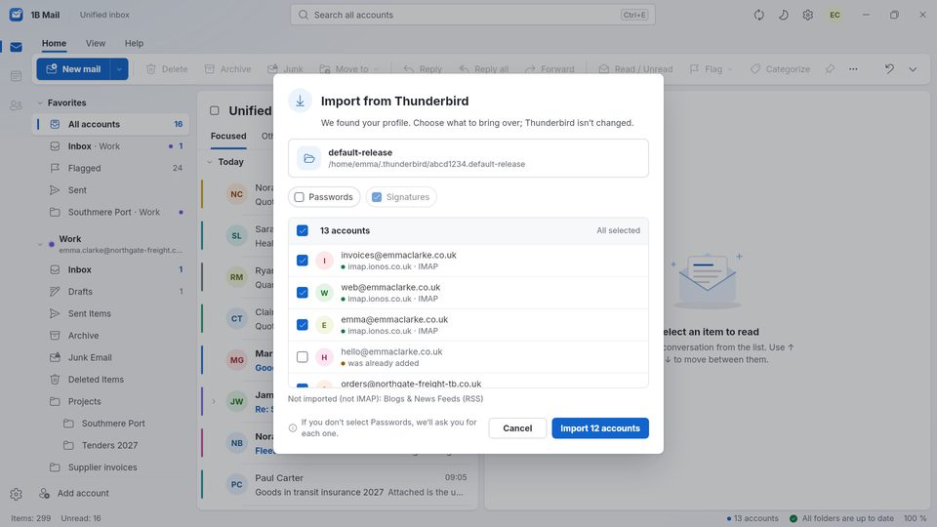Click the New mail button
The image size is (937, 527).
tap(74, 69)
